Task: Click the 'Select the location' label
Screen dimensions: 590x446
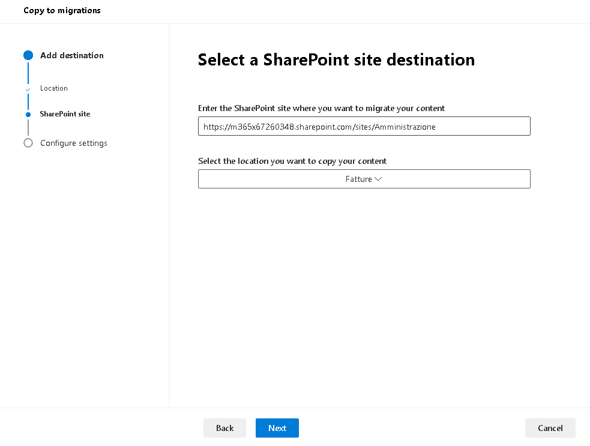Action: [x=292, y=161]
